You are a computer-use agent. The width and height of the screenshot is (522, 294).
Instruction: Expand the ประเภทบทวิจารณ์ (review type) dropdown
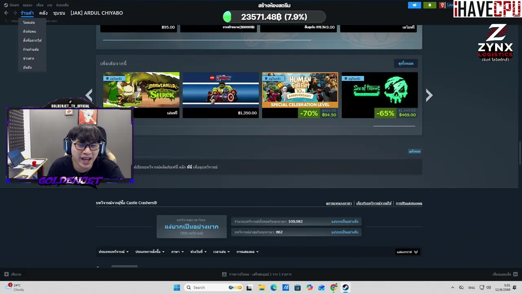tap(113, 252)
